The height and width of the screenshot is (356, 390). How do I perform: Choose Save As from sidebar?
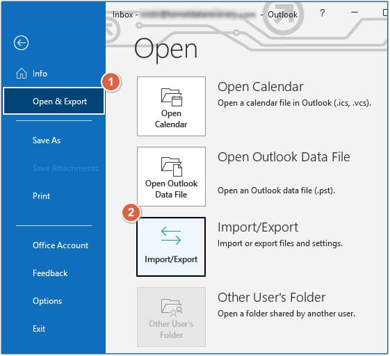pyautogui.click(x=47, y=140)
